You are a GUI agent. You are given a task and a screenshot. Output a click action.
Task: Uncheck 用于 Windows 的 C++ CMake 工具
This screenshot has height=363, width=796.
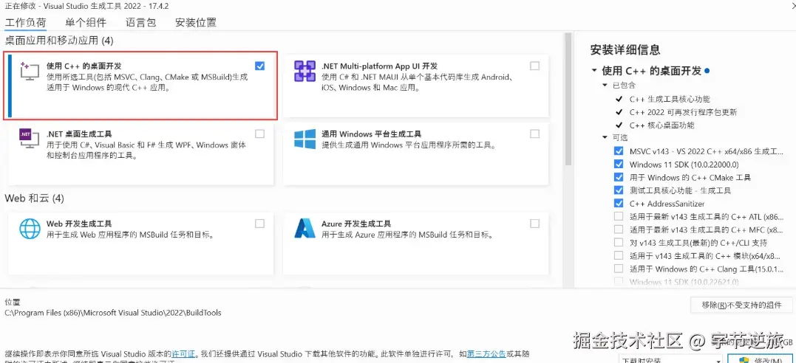coord(619,178)
